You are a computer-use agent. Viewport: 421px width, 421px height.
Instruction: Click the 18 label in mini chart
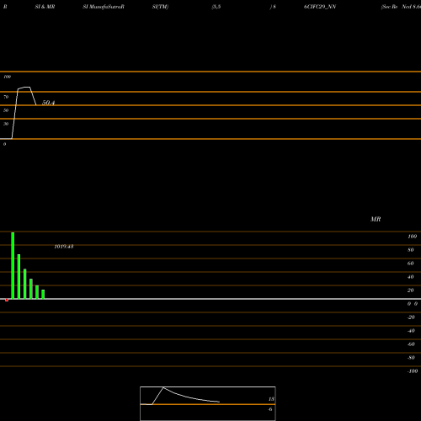[271, 399]
